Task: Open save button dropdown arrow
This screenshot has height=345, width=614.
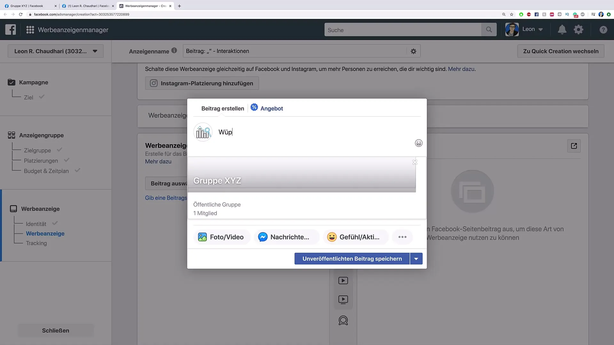Action: [x=416, y=259]
